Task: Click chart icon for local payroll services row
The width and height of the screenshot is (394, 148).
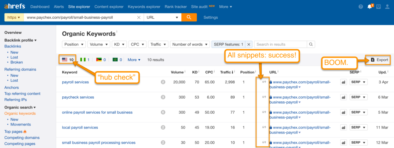Action: click(x=344, y=127)
